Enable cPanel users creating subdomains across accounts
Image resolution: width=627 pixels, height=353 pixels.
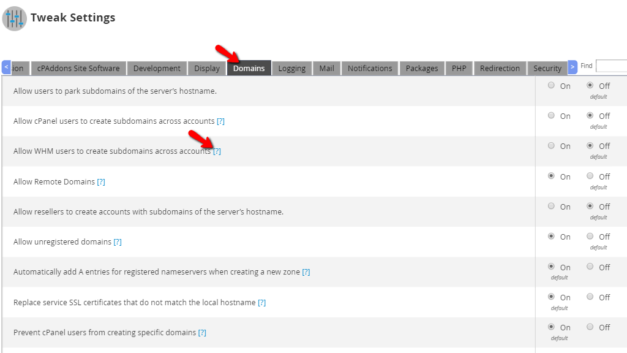[x=551, y=115]
